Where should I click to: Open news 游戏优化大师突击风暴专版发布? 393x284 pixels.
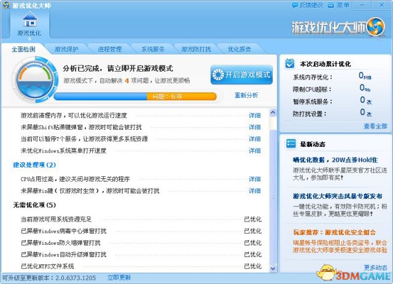pos(337,196)
